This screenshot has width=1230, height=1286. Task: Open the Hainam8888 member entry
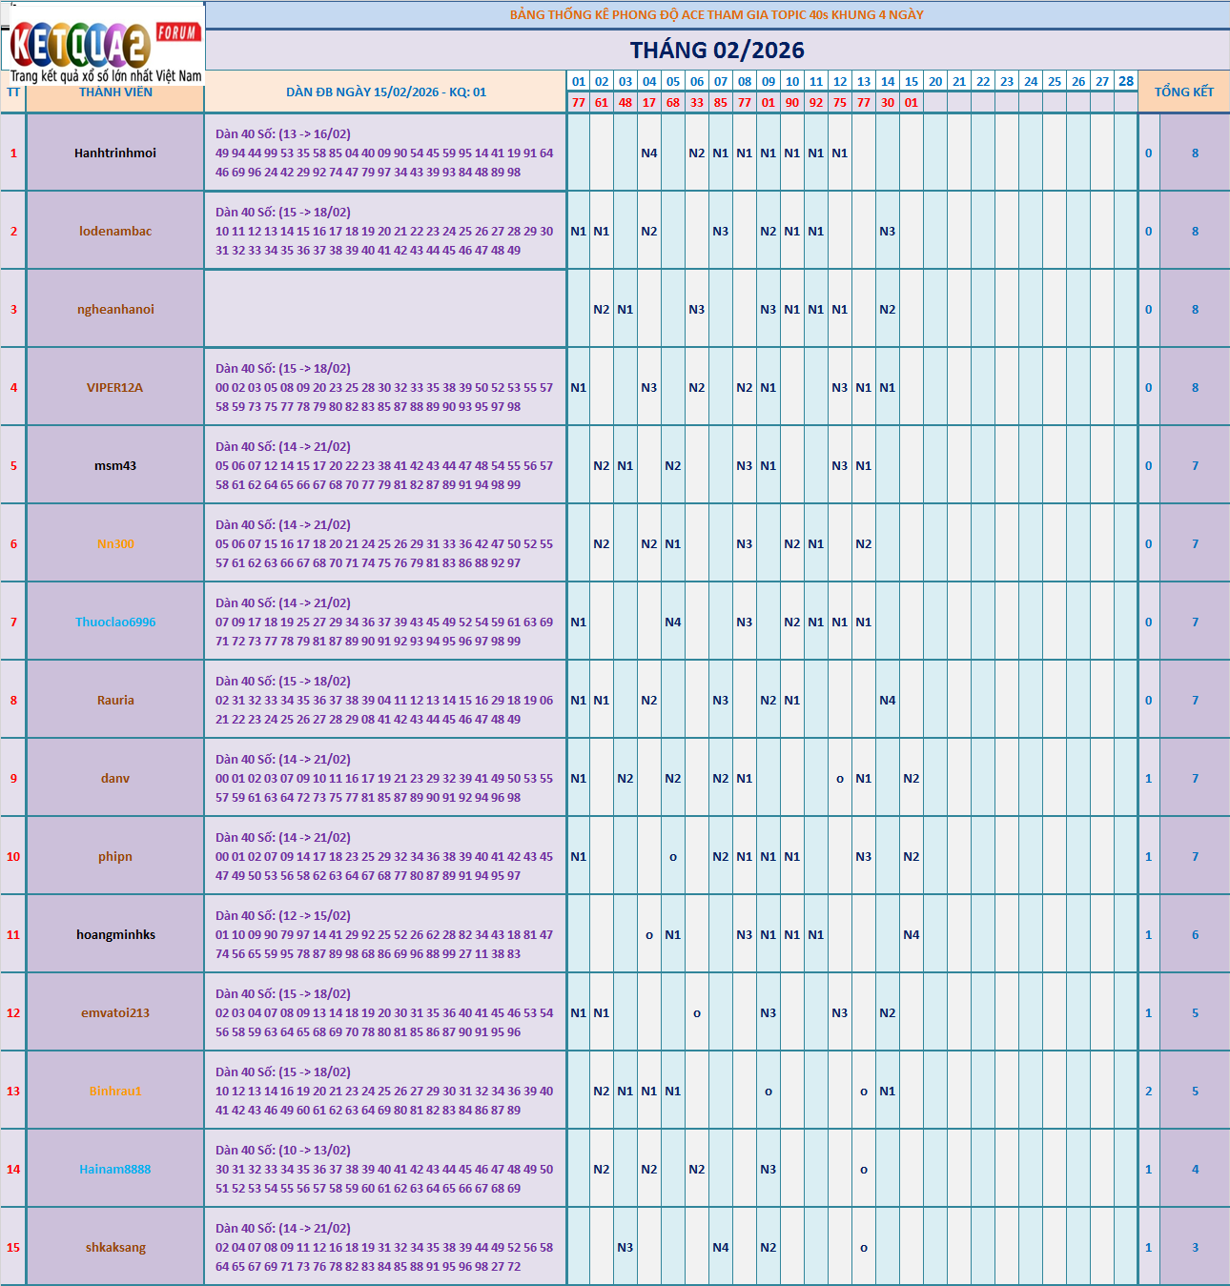[115, 1170]
